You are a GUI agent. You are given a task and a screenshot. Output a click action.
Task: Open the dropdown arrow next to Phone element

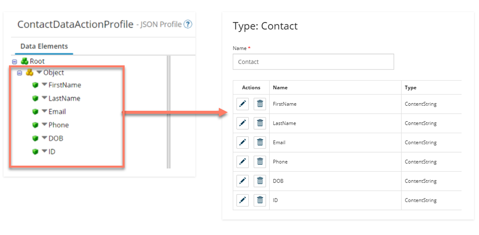pos(44,124)
